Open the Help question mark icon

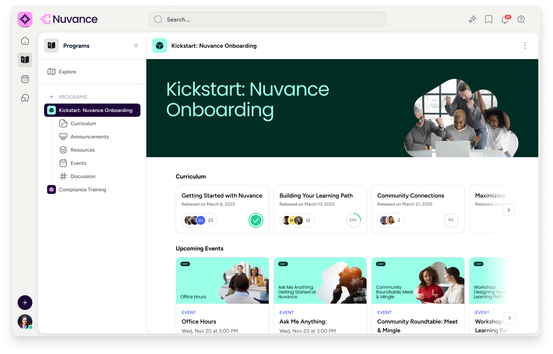(521, 19)
